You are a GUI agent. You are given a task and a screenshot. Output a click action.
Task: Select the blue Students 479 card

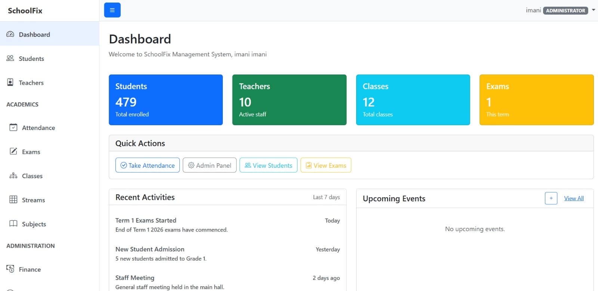click(x=166, y=100)
